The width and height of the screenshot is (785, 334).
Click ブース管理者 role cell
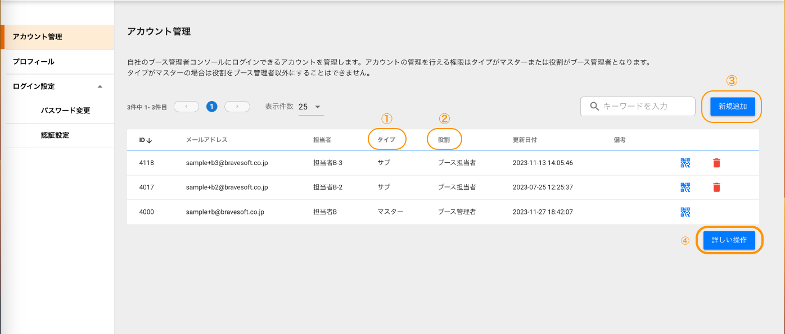pyautogui.click(x=457, y=212)
